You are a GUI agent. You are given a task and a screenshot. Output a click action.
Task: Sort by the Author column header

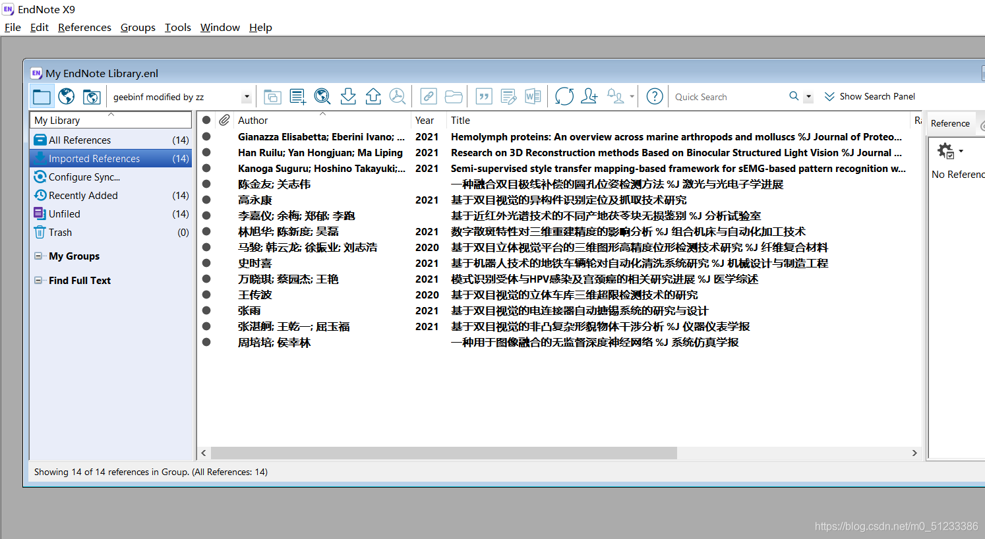(322, 120)
